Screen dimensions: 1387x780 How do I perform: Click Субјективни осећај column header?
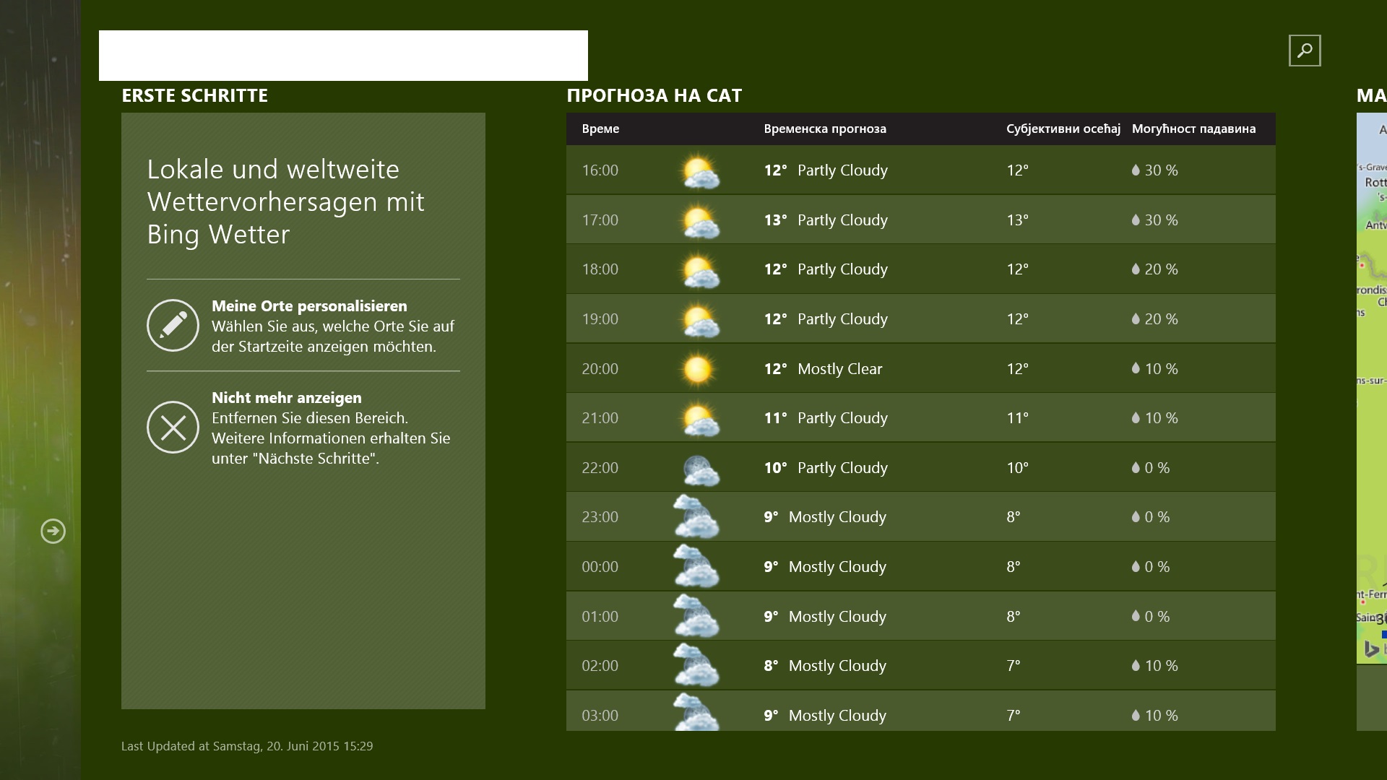1063,129
